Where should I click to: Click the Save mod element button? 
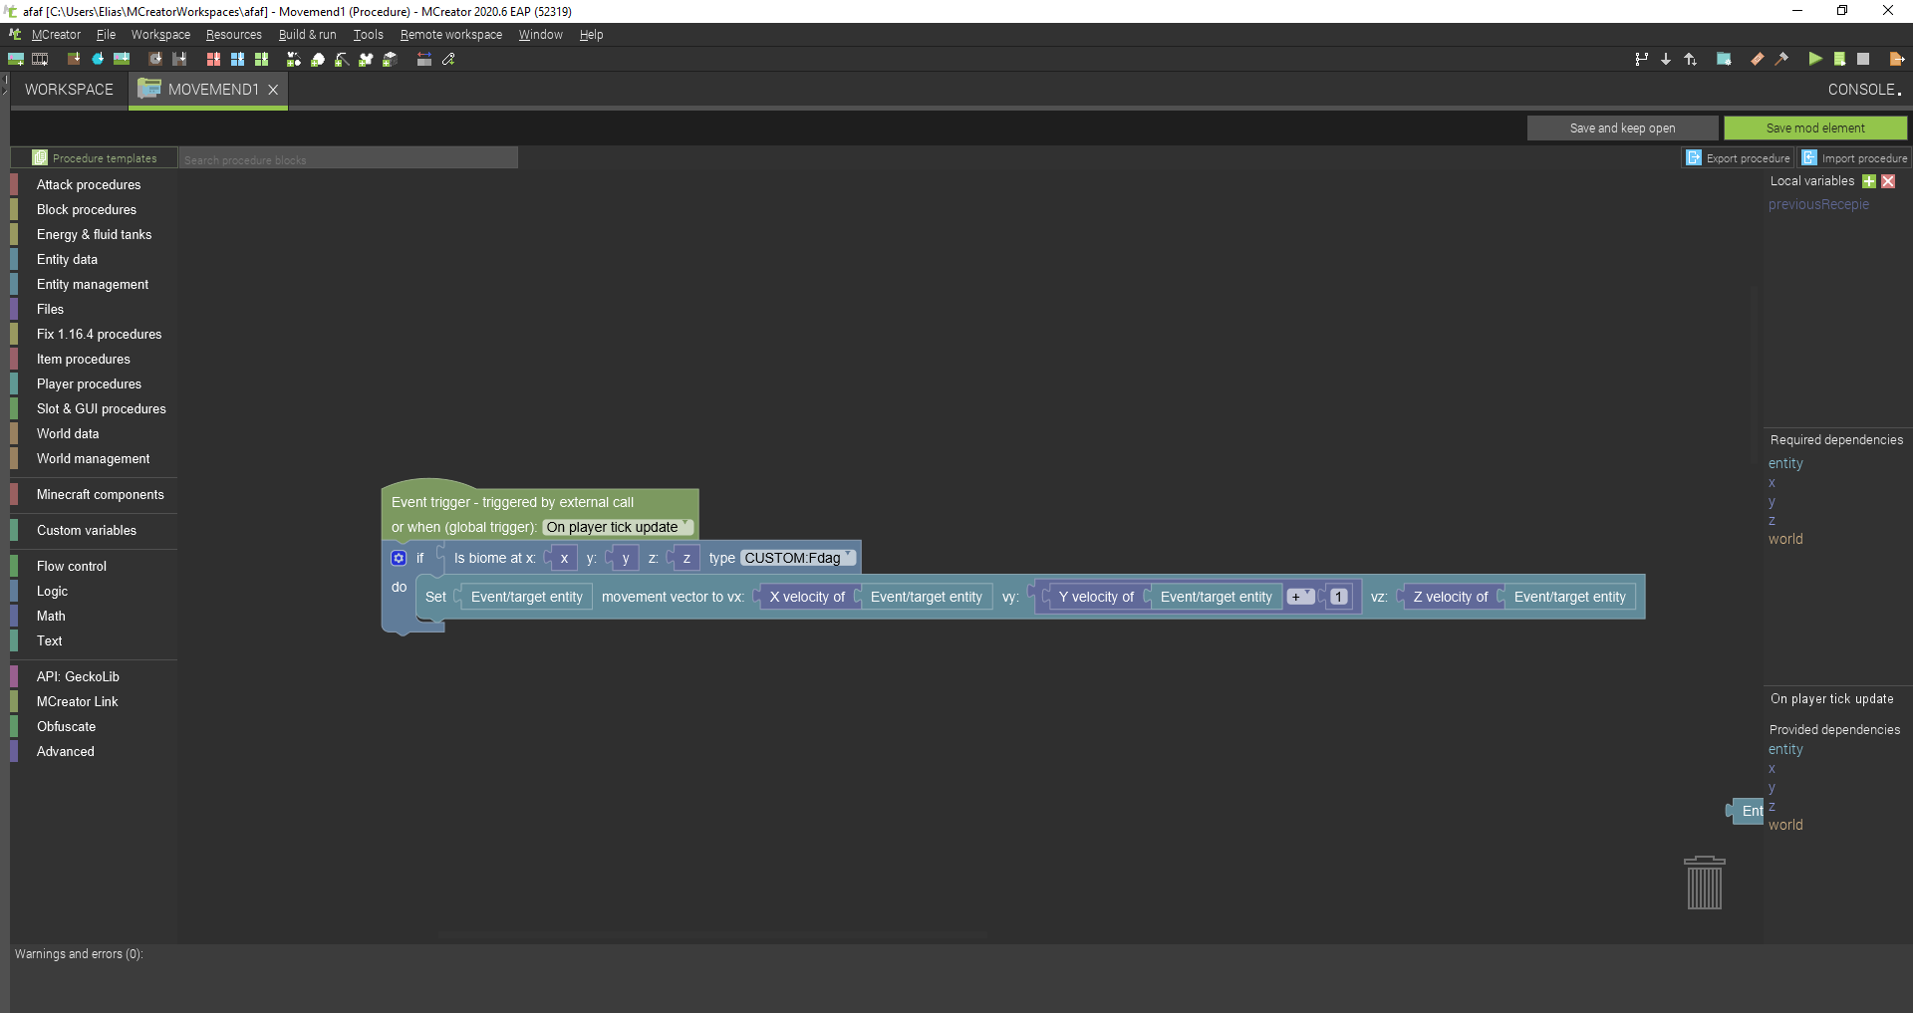click(x=1815, y=127)
